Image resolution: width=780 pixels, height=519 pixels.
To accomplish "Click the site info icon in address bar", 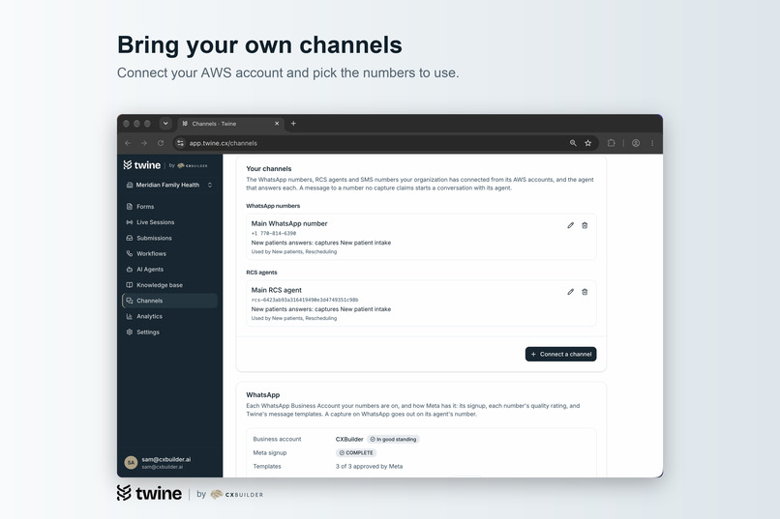I will coord(181,143).
